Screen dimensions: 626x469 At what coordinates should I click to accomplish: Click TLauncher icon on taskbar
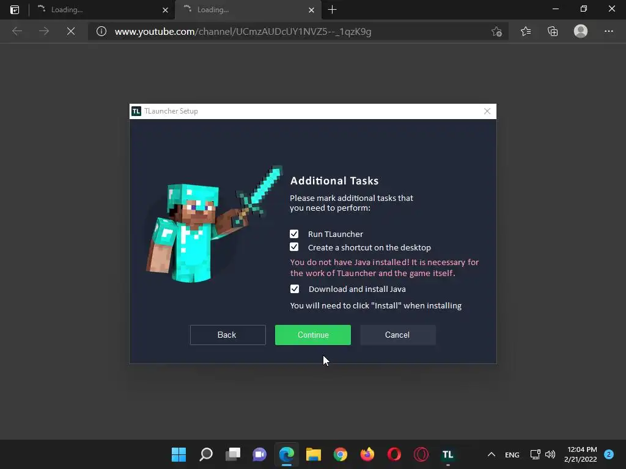[448, 454]
